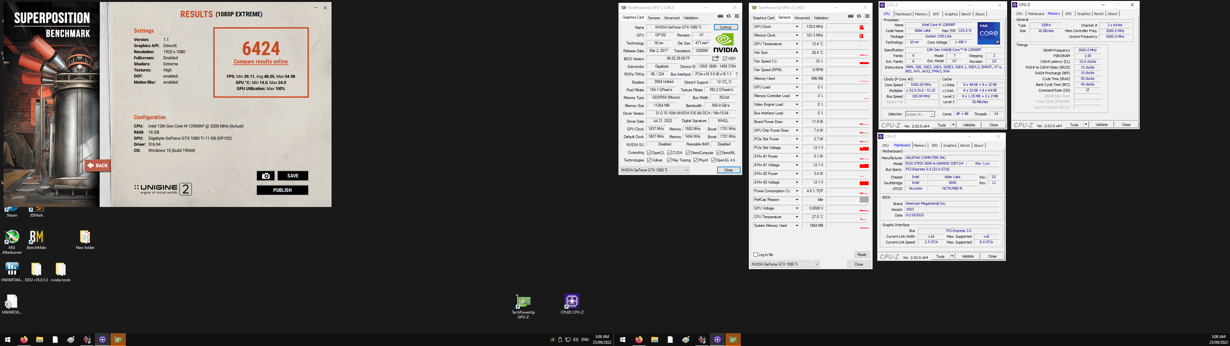
Task: Open About tab in CPU-Z Mainboard window
Action: click(x=978, y=146)
